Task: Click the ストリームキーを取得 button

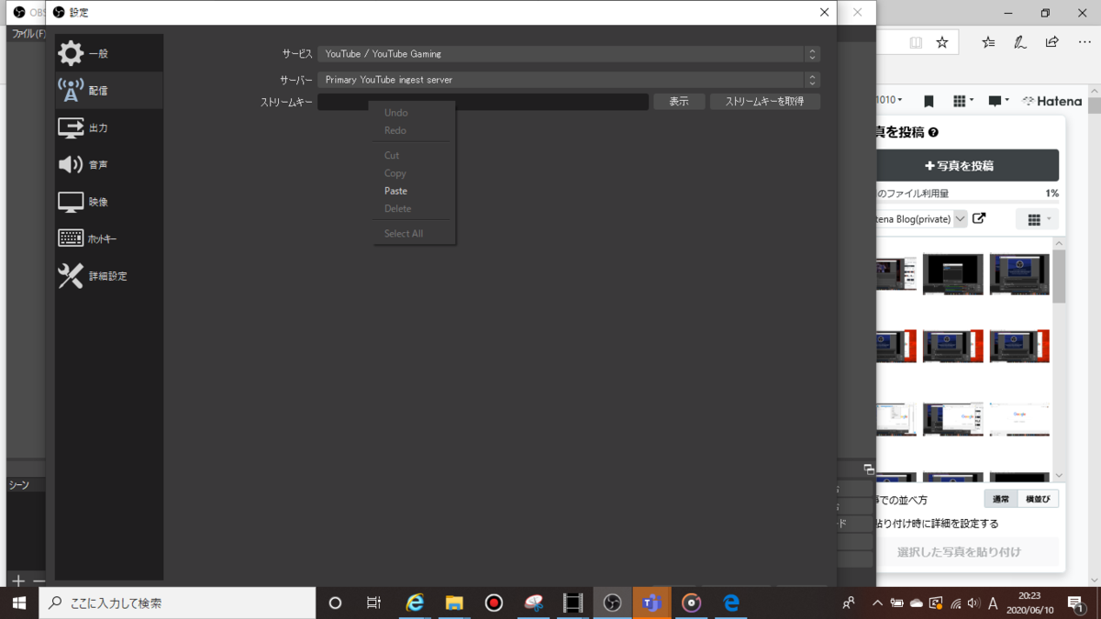Action: [x=764, y=102]
